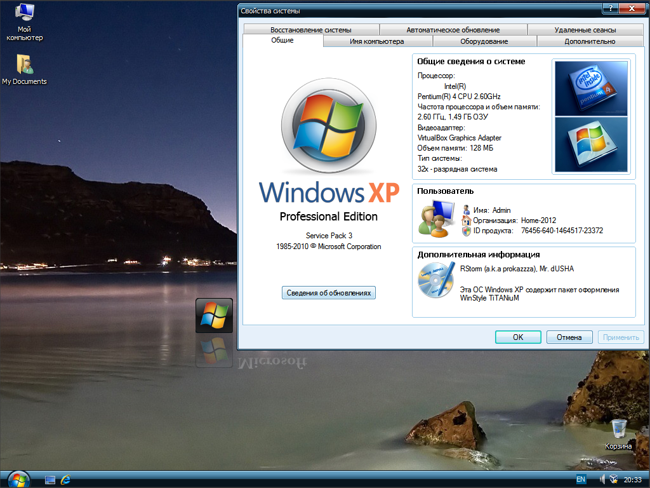Viewport: 650px width, 488px height.
Task: Click the users and monitor icon
Action: click(436, 219)
